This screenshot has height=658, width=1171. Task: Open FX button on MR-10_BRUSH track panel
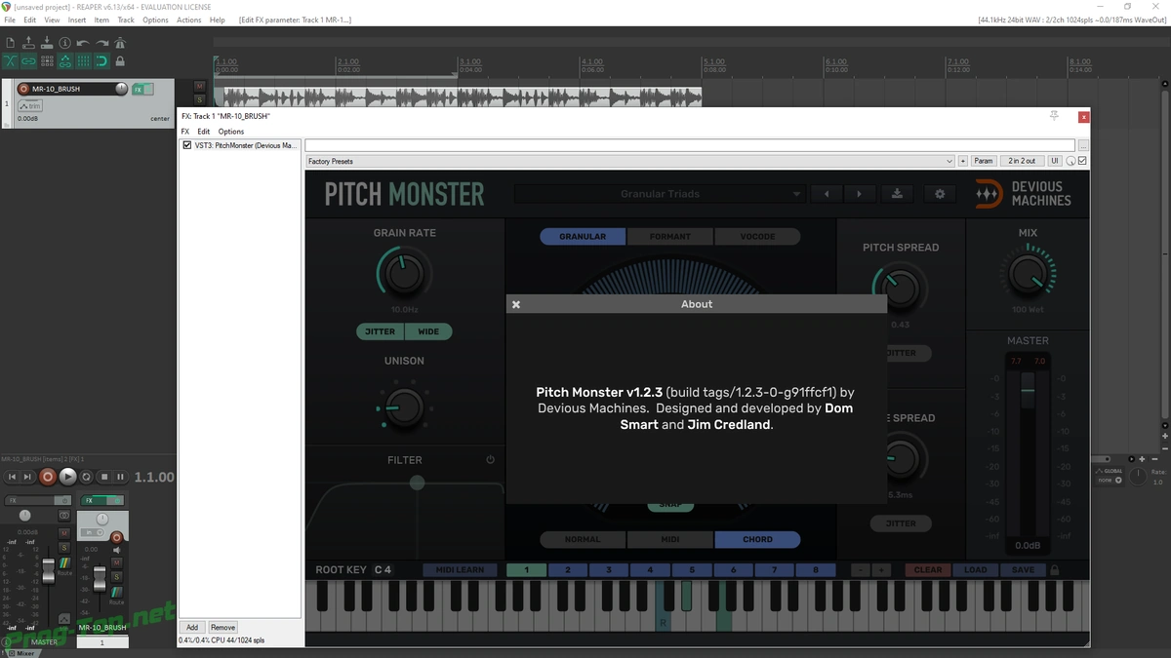coord(138,89)
